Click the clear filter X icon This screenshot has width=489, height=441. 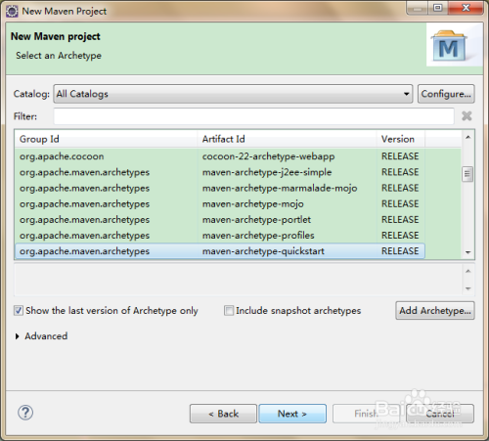[x=467, y=116]
